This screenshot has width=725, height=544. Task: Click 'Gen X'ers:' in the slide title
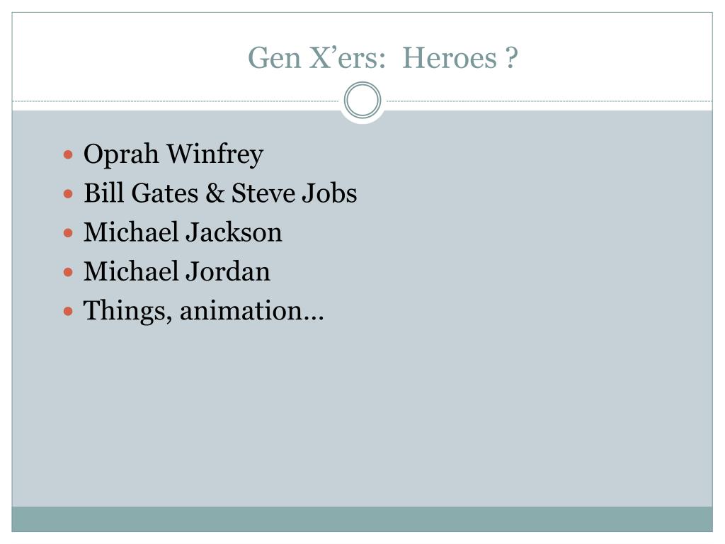point(316,58)
